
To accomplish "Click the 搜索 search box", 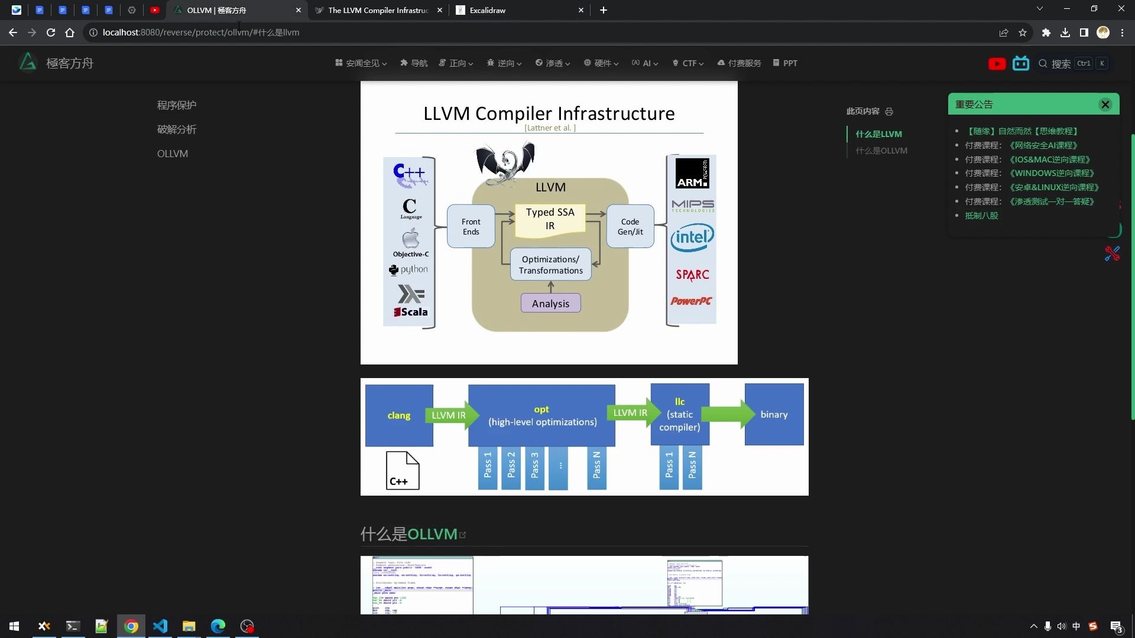I will (x=1073, y=63).
